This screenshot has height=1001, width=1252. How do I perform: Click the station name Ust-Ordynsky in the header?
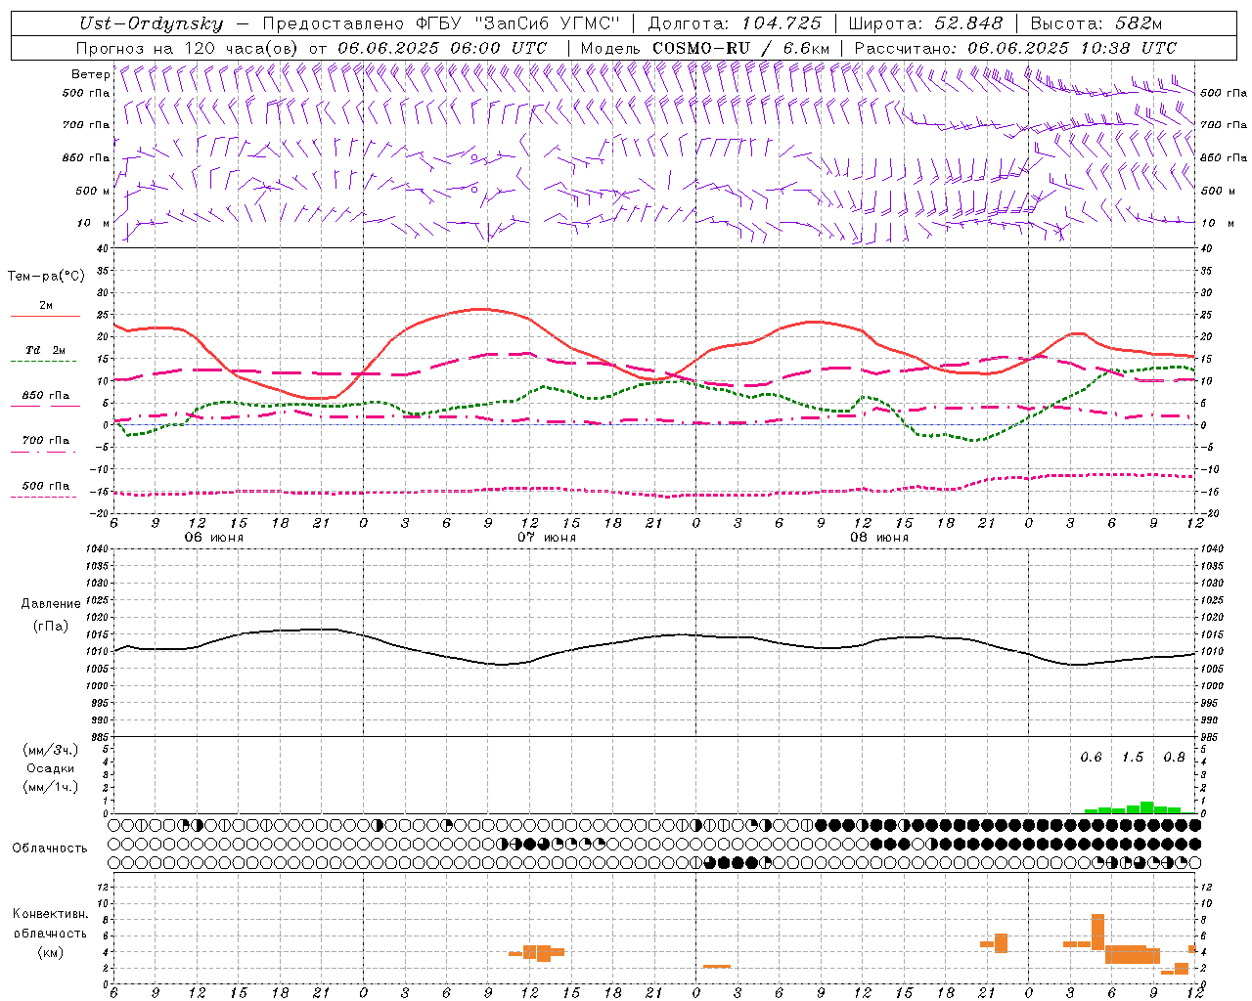click(x=151, y=23)
